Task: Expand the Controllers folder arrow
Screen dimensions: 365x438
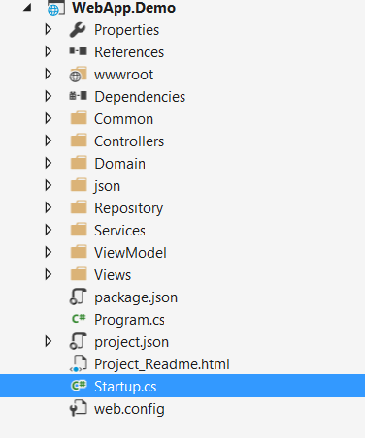Action: coord(49,141)
